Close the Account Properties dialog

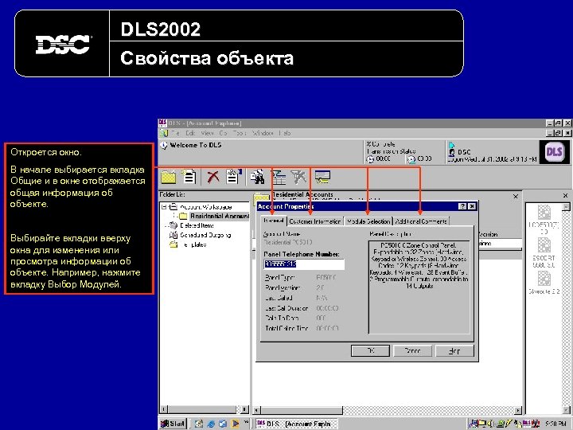click(x=472, y=206)
